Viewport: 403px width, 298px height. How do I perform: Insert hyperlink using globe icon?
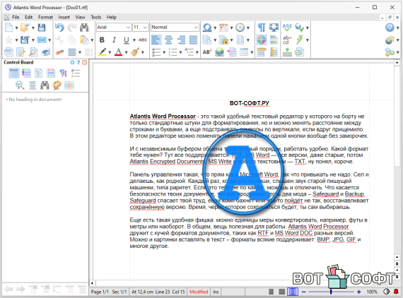219,52
